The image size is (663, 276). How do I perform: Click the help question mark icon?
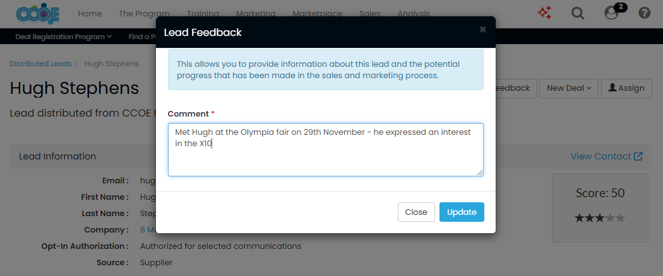[645, 13]
